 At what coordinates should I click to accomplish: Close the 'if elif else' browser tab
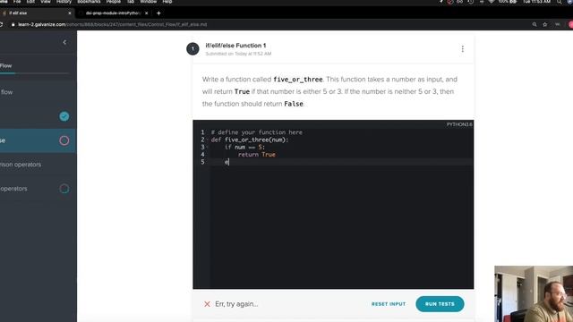click(x=70, y=13)
